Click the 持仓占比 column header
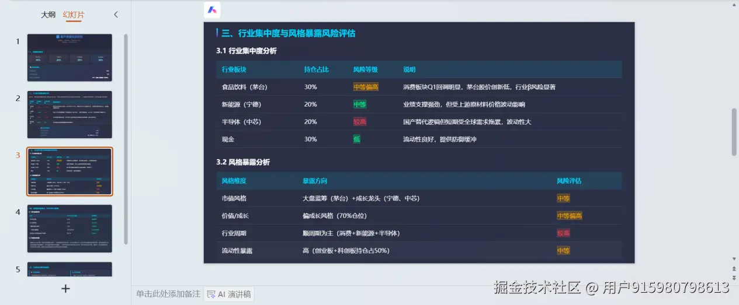739x305 pixels. [x=317, y=69]
